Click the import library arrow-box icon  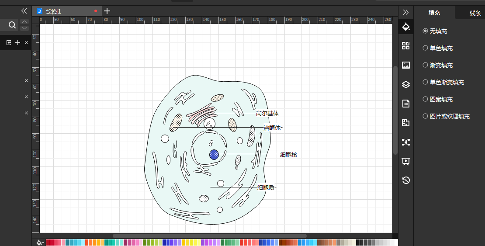[9, 43]
